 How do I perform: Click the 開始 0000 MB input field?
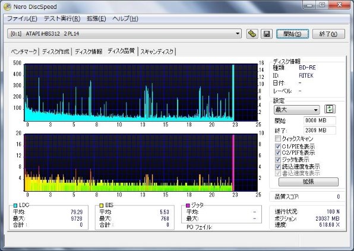coord(320,120)
